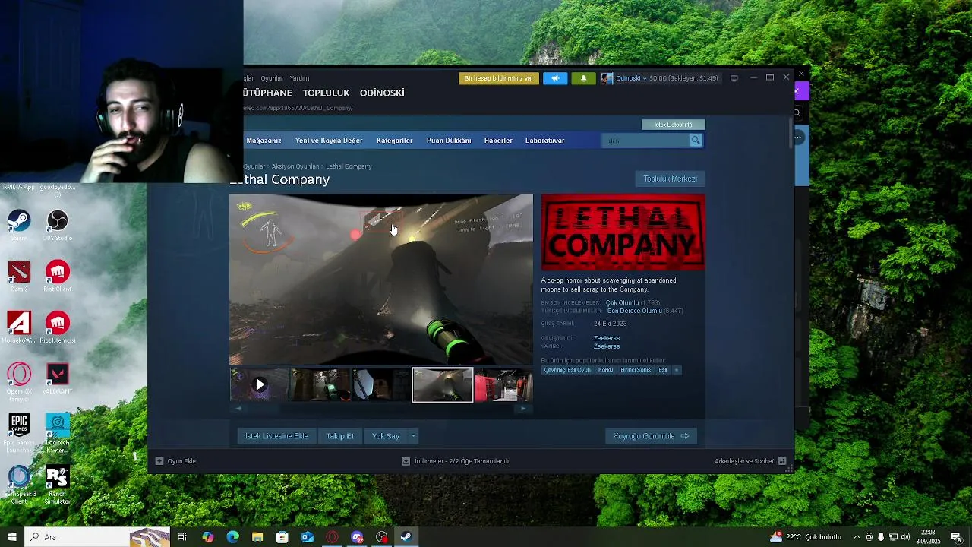
Task: Click the Windows taskbar search box
Action: [97, 537]
